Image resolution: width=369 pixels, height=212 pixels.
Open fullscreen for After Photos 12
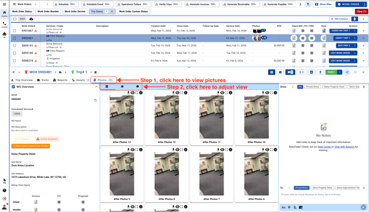tap(181, 93)
